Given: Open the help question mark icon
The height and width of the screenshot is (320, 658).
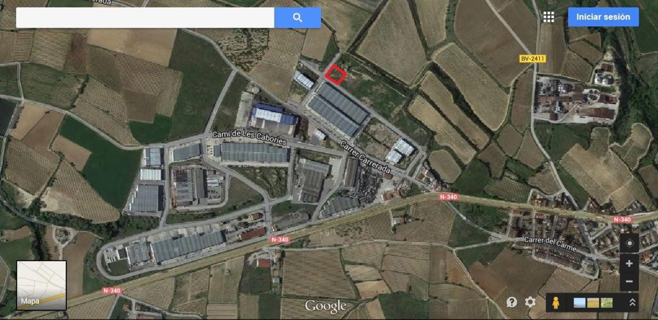Looking at the screenshot, I should coord(512,302).
